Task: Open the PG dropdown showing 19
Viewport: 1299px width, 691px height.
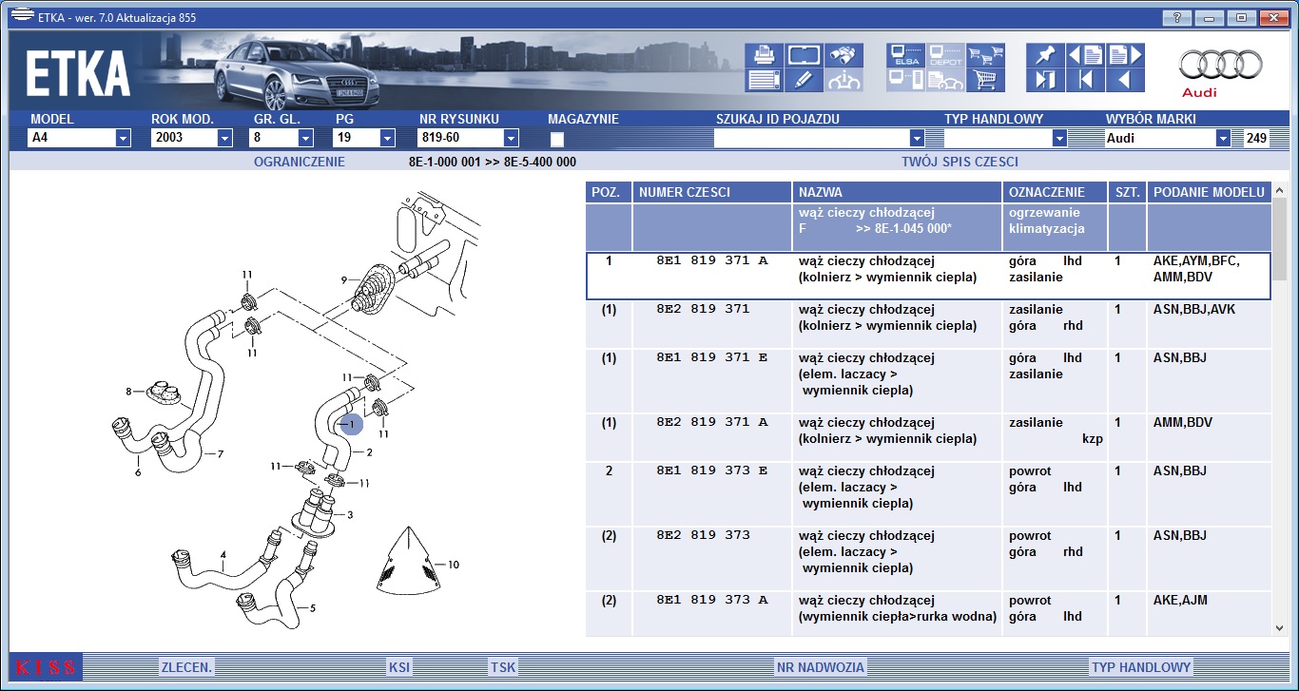Action: point(387,138)
